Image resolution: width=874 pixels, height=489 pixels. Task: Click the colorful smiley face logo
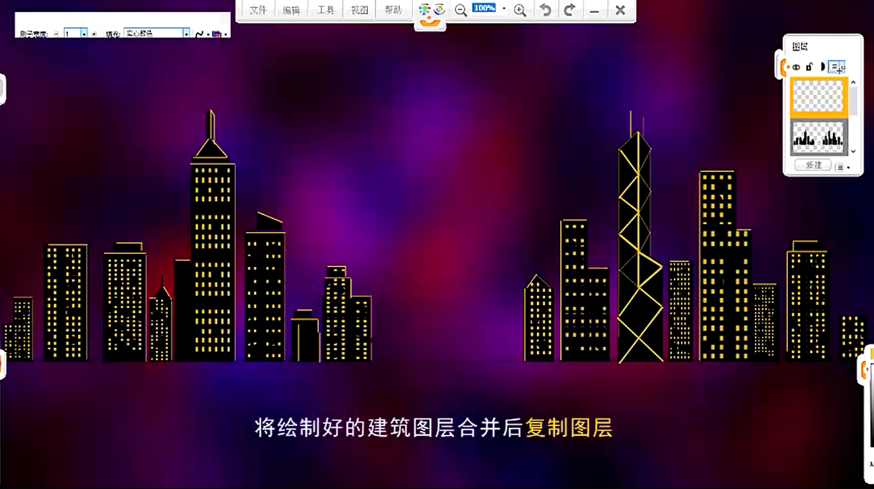(x=431, y=11)
